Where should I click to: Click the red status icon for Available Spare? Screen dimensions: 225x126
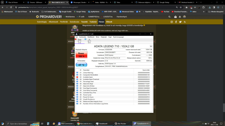77,77
